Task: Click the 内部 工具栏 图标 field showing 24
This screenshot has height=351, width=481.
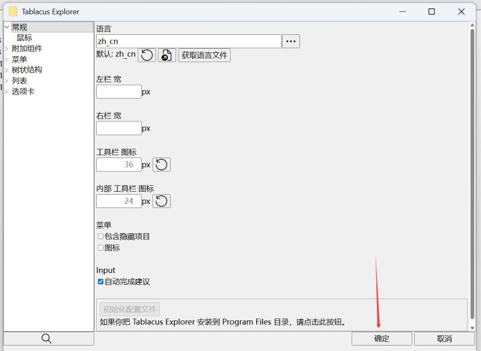Action: pyautogui.click(x=118, y=201)
